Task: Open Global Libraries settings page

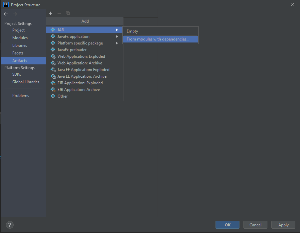Action: (23, 82)
